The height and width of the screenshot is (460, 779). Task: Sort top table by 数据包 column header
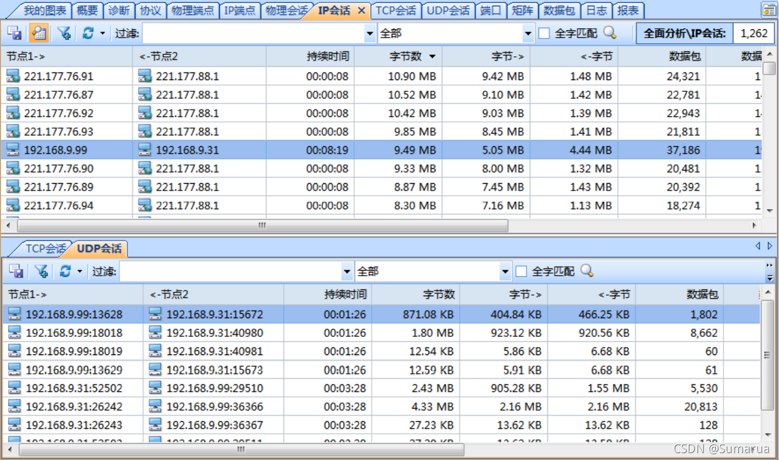click(662, 57)
